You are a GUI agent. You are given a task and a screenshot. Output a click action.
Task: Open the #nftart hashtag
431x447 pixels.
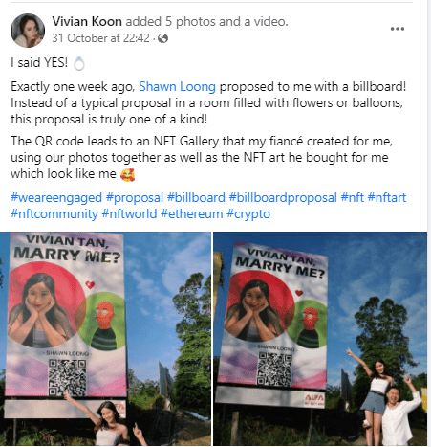[387, 198]
